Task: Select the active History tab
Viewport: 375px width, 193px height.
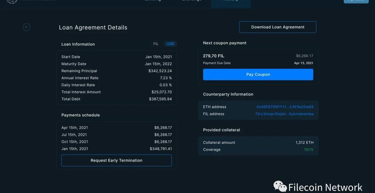Action: [x=231, y=2]
